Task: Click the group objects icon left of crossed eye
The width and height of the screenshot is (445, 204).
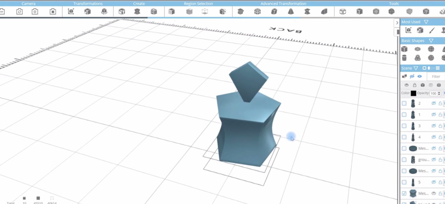Action: coord(404,76)
